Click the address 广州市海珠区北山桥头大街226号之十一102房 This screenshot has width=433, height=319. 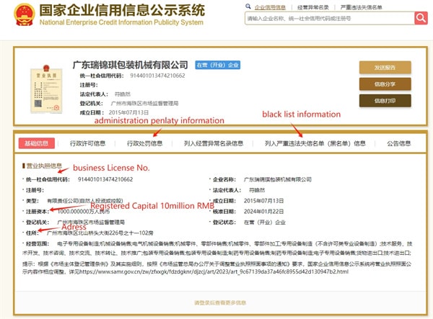tap(100, 233)
